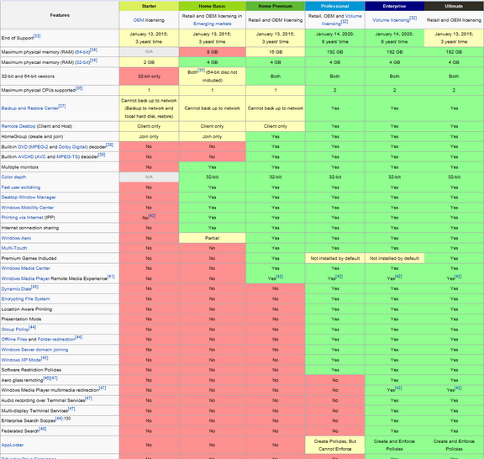
Task: Click the Printing via Internet link
Action: coord(22,218)
